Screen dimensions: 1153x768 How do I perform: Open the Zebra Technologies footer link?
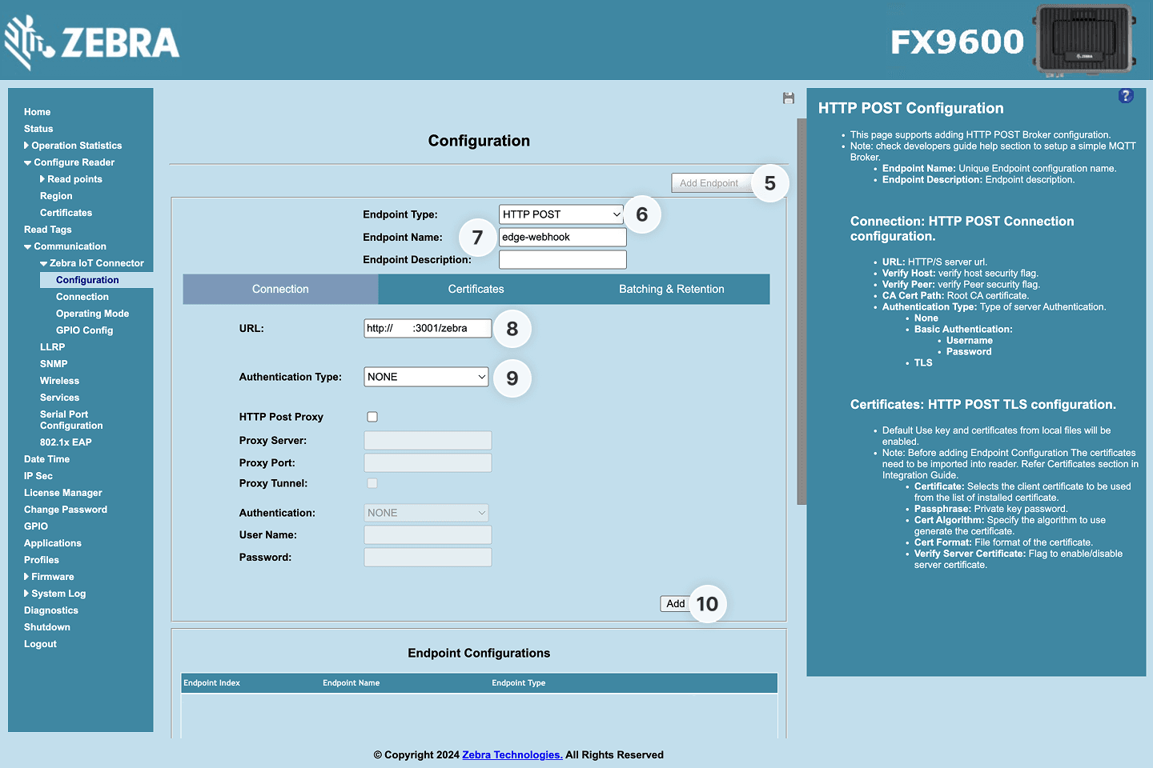(512, 754)
